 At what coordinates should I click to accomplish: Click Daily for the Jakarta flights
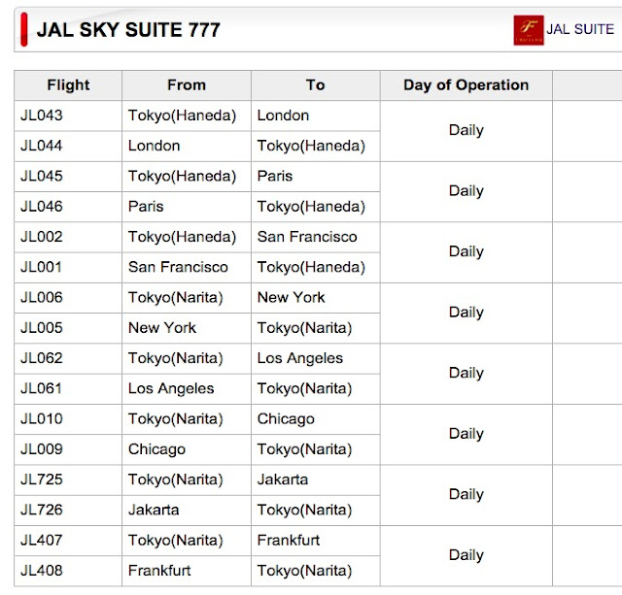pos(466,494)
